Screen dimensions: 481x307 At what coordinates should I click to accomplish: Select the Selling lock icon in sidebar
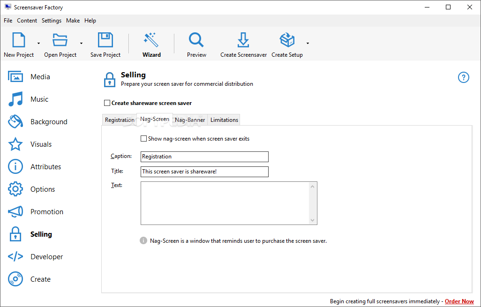(x=15, y=234)
